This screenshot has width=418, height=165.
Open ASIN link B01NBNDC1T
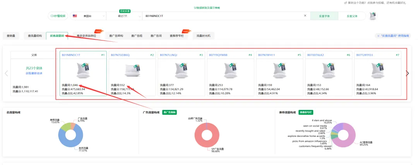coord(71,55)
